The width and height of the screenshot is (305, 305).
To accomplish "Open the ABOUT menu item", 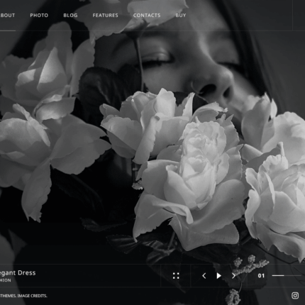I will click(x=7, y=16).
